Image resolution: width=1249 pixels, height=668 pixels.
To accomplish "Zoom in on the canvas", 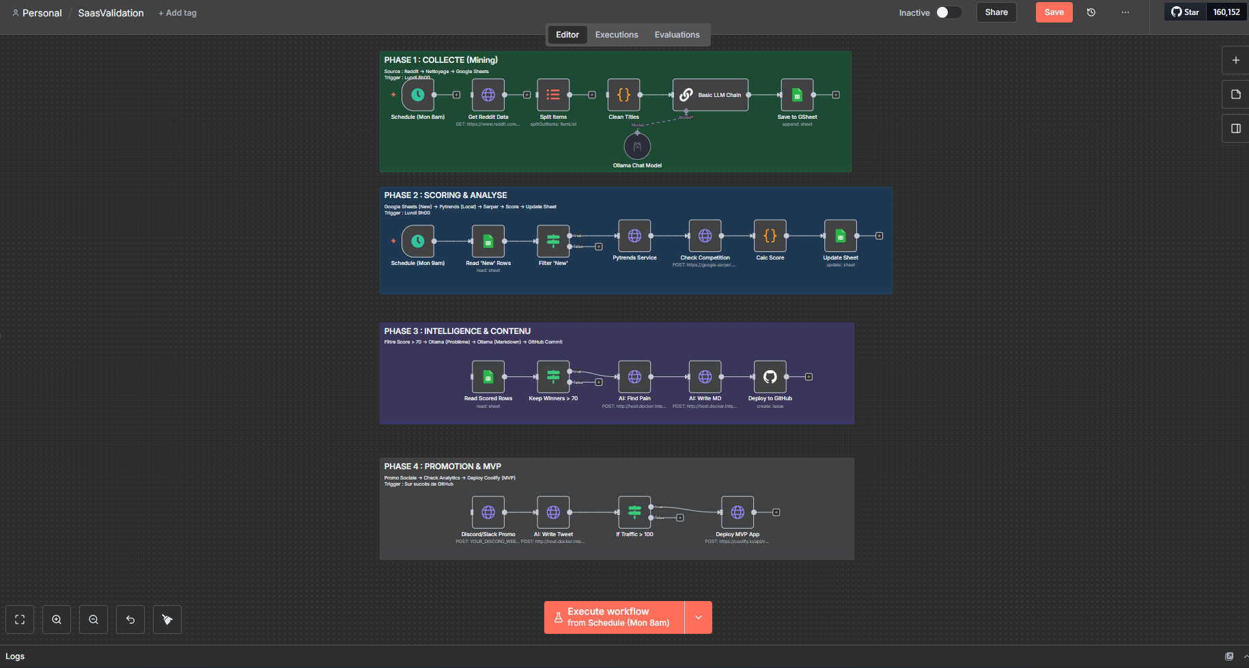I will click(57, 620).
